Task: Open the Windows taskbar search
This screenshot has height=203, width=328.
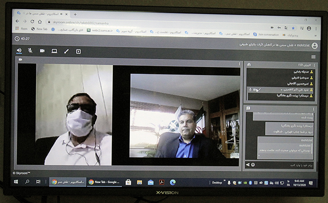Action: 27,182
